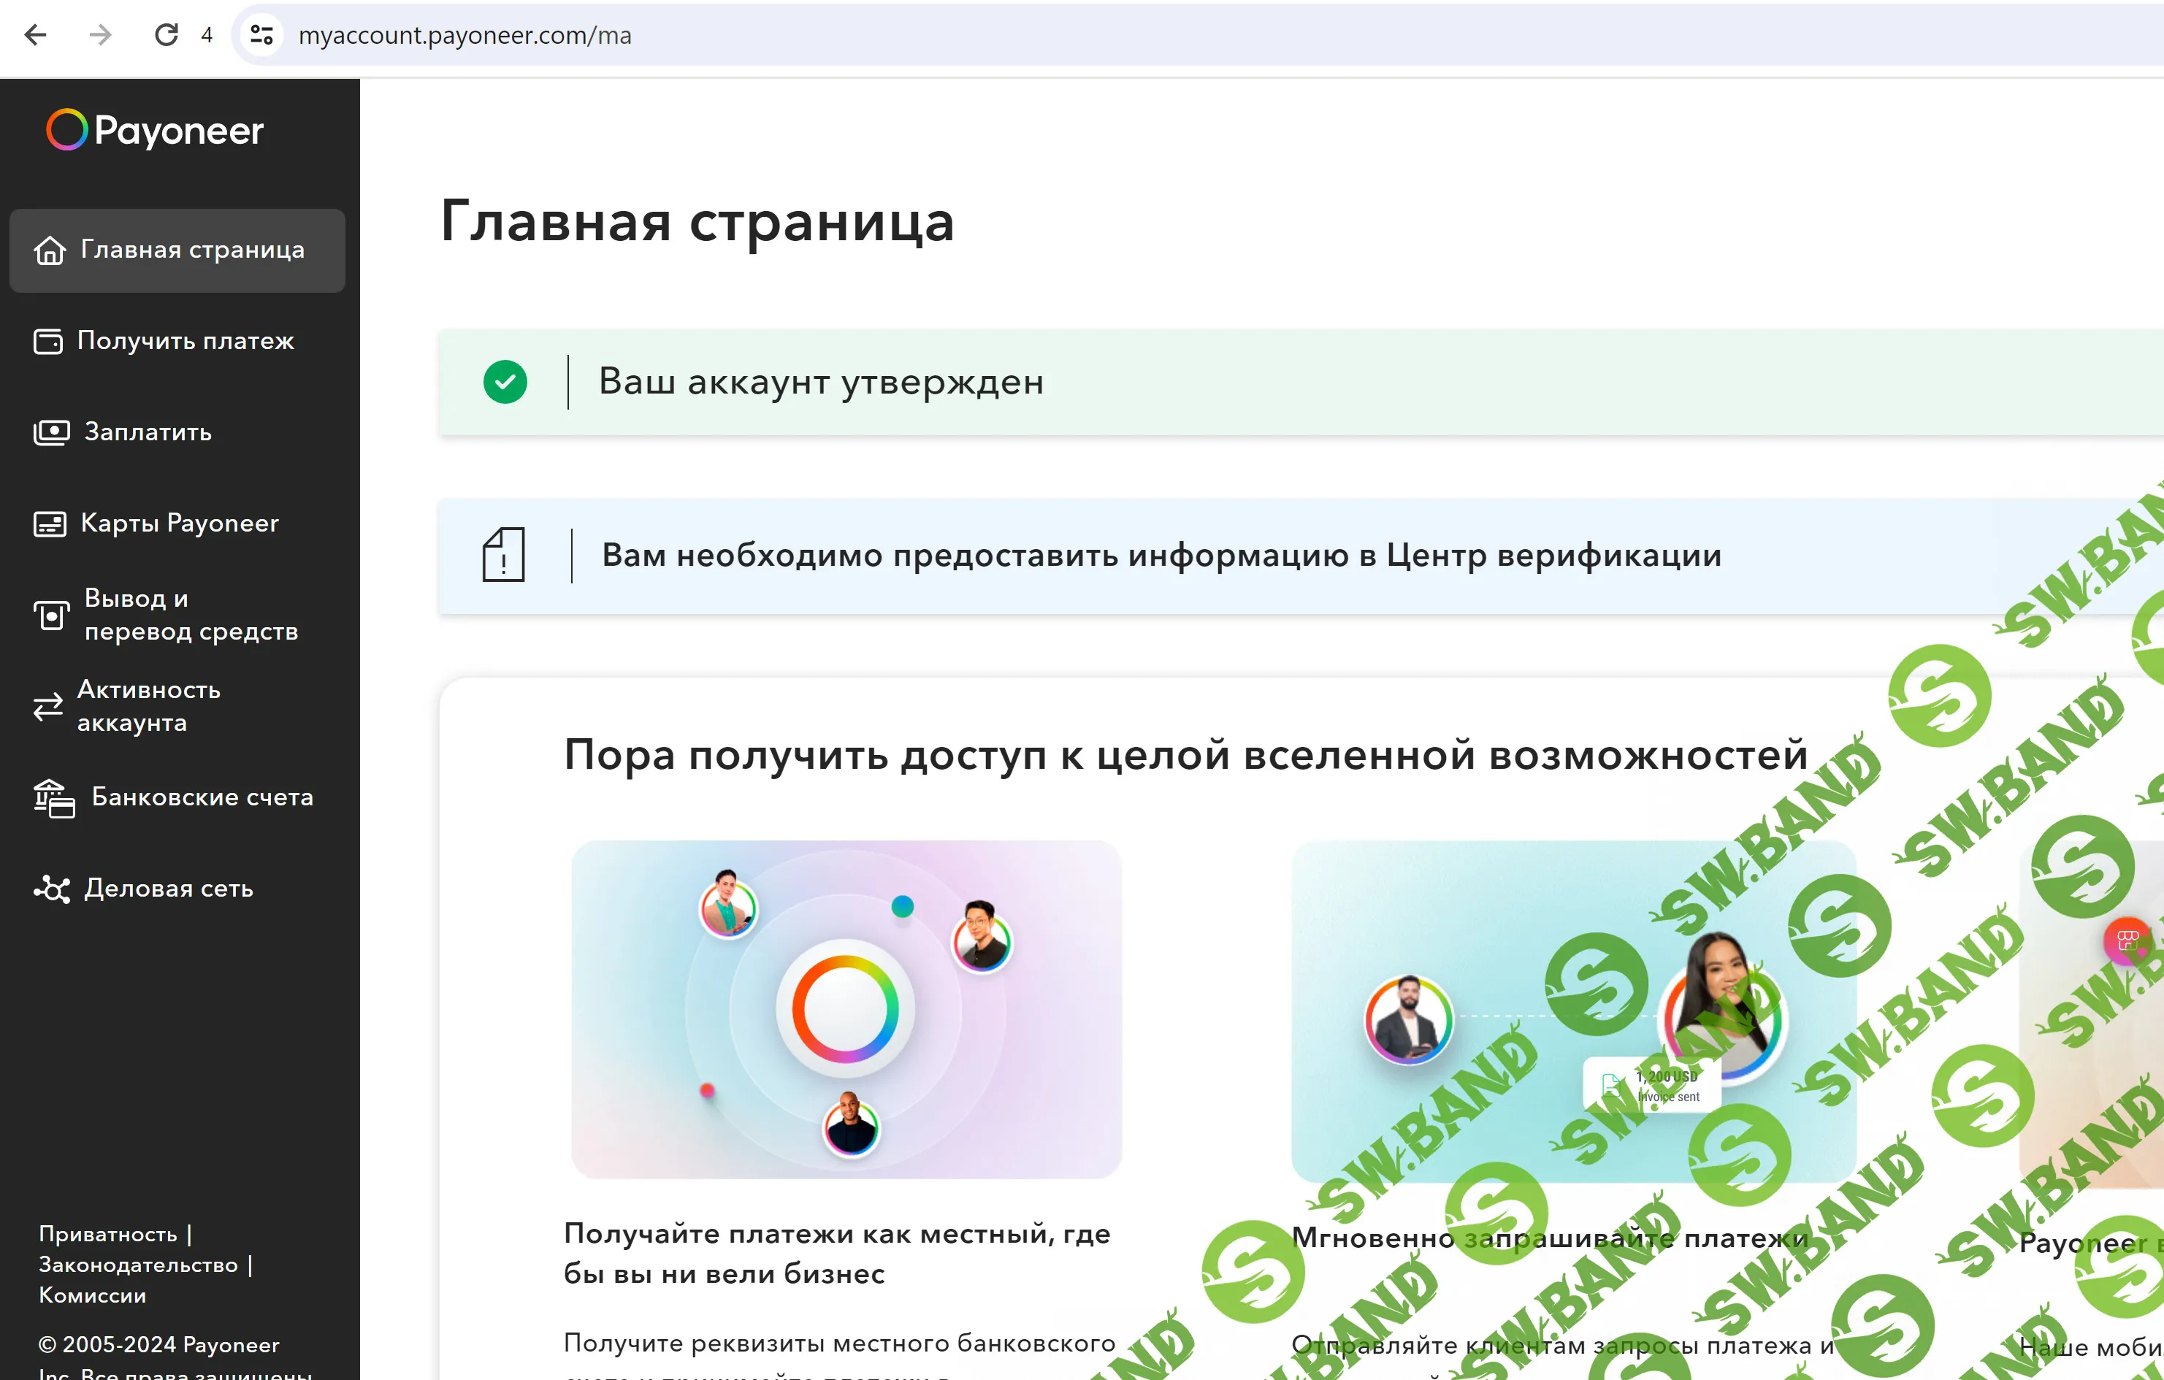Click the wallet icon for Получить платеж
The height and width of the screenshot is (1380, 2164).
click(48, 342)
